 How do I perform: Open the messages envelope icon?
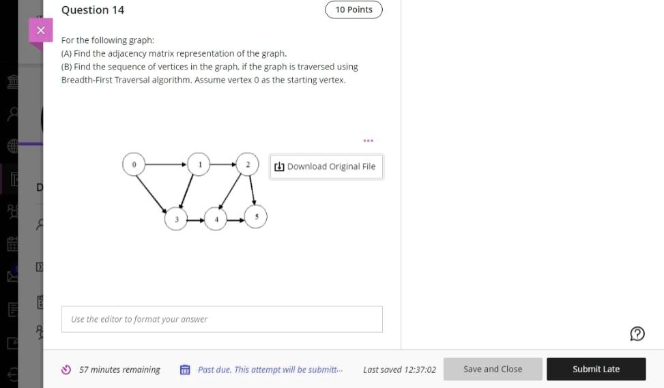[13, 276]
